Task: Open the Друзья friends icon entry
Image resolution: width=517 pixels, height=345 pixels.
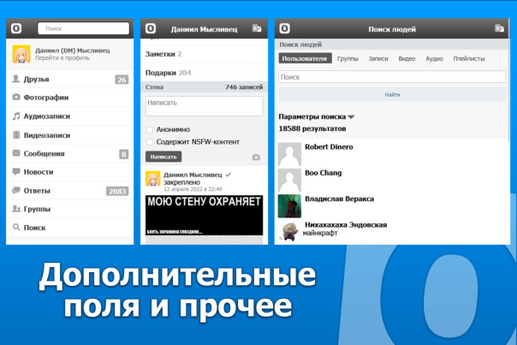Action: [x=15, y=79]
